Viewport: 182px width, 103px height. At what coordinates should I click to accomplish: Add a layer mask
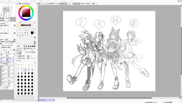(14, 50)
